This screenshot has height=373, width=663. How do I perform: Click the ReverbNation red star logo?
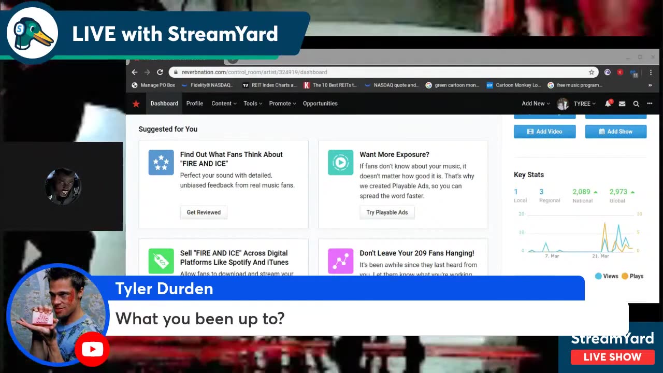tap(136, 104)
